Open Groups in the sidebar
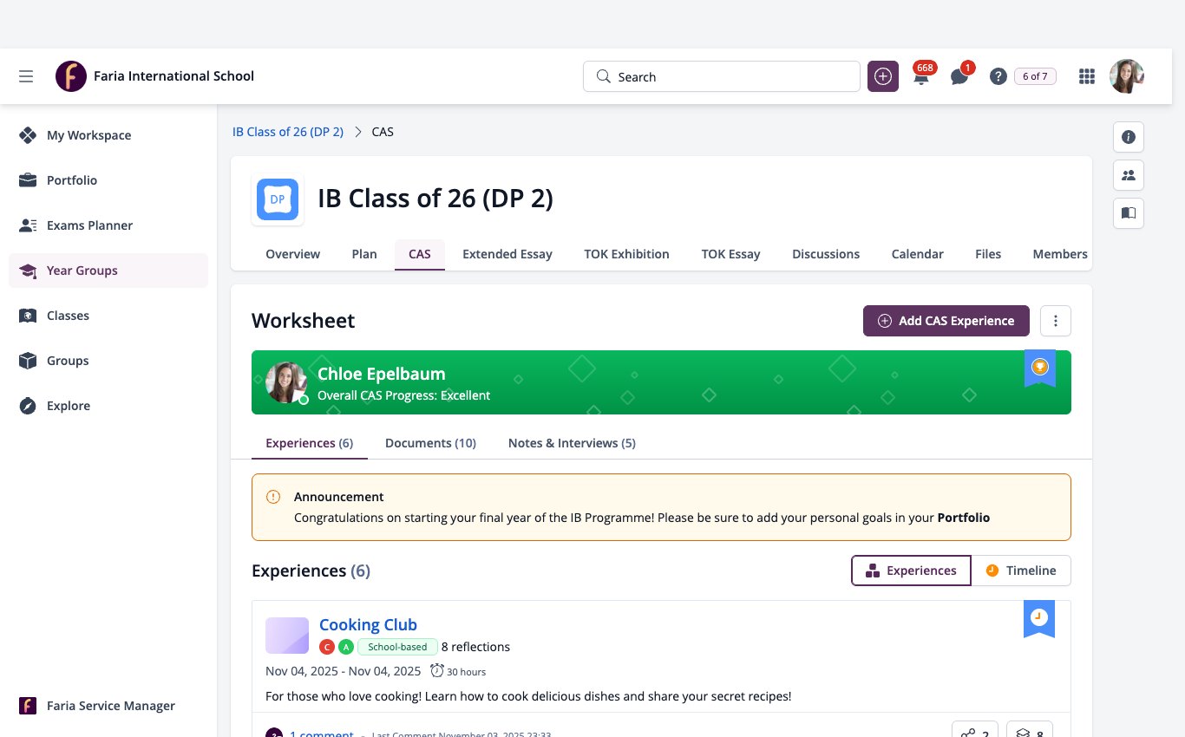Viewport: 1185px width, 737px height. [x=108, y=361]
